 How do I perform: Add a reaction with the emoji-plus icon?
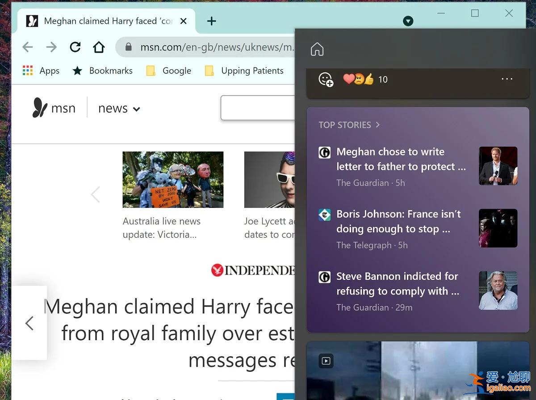[x=326, y=80]
